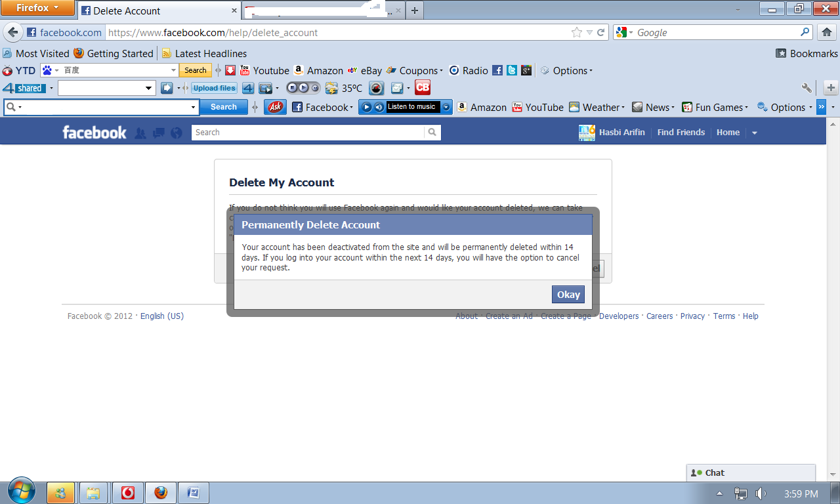Open Find Friends link
The width and height of the screenshot is (840, 504).
681,133
